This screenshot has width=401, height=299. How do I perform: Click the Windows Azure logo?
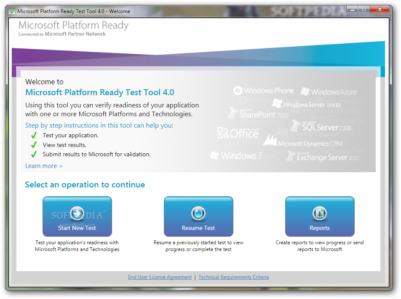pos(329,91)
